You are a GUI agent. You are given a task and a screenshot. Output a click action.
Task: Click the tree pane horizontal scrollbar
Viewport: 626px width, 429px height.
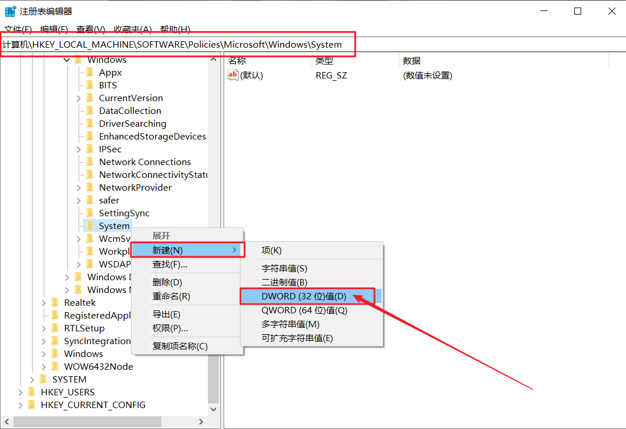point(105,421)
